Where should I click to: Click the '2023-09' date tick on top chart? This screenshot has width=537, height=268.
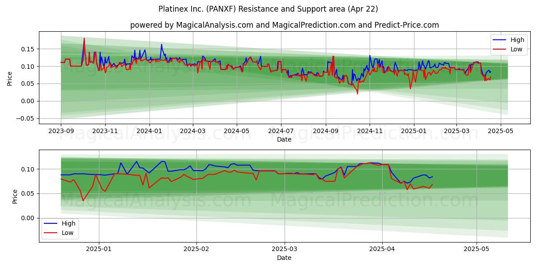click(61, 131)
